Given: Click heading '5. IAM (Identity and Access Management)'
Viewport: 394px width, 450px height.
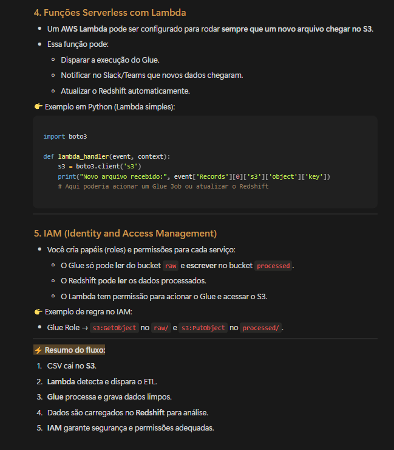Looking at the screenshot, I should [125, 234].
